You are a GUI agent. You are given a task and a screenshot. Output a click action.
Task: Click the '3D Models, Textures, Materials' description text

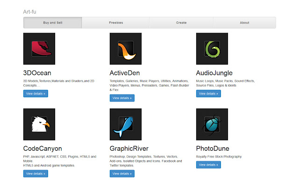[x=59, y=83]
